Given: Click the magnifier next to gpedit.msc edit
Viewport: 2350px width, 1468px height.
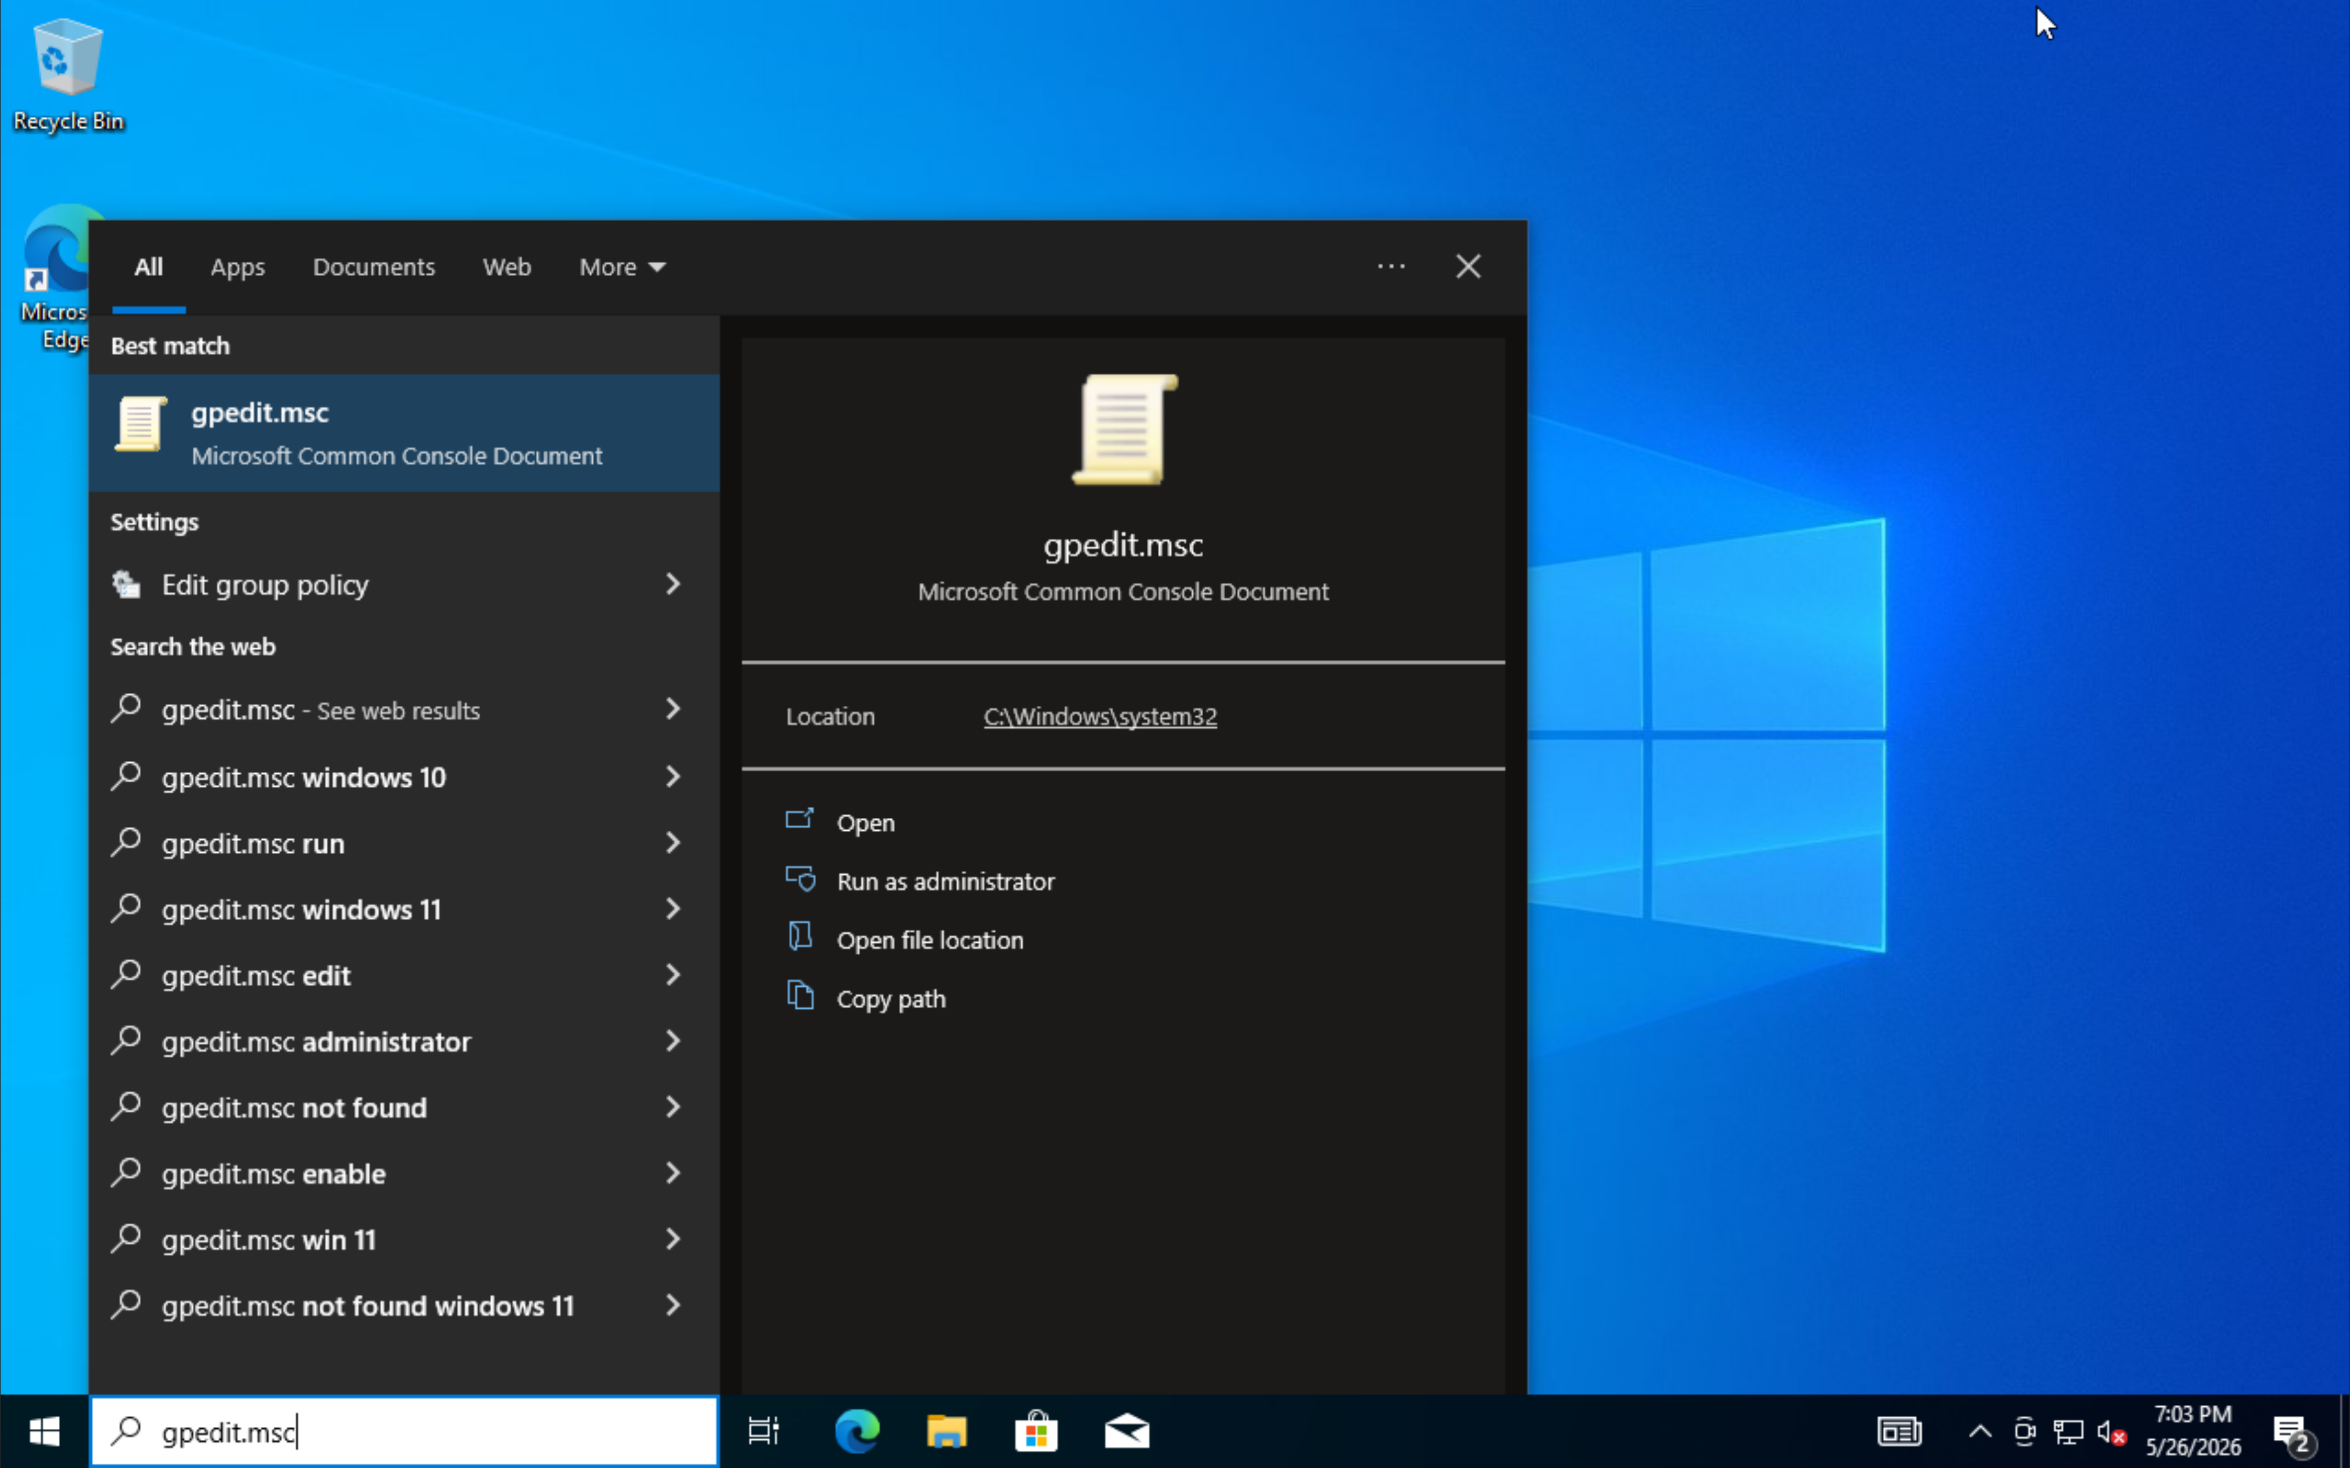Looking at the screenshot, I should point(126,974).
